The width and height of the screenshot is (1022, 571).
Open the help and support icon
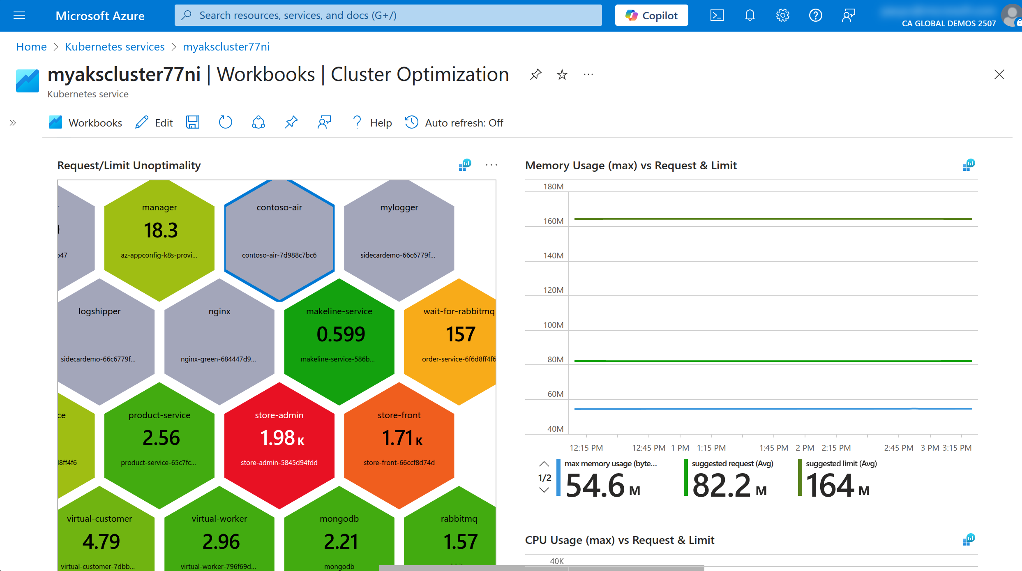click(x=815, y=16)
